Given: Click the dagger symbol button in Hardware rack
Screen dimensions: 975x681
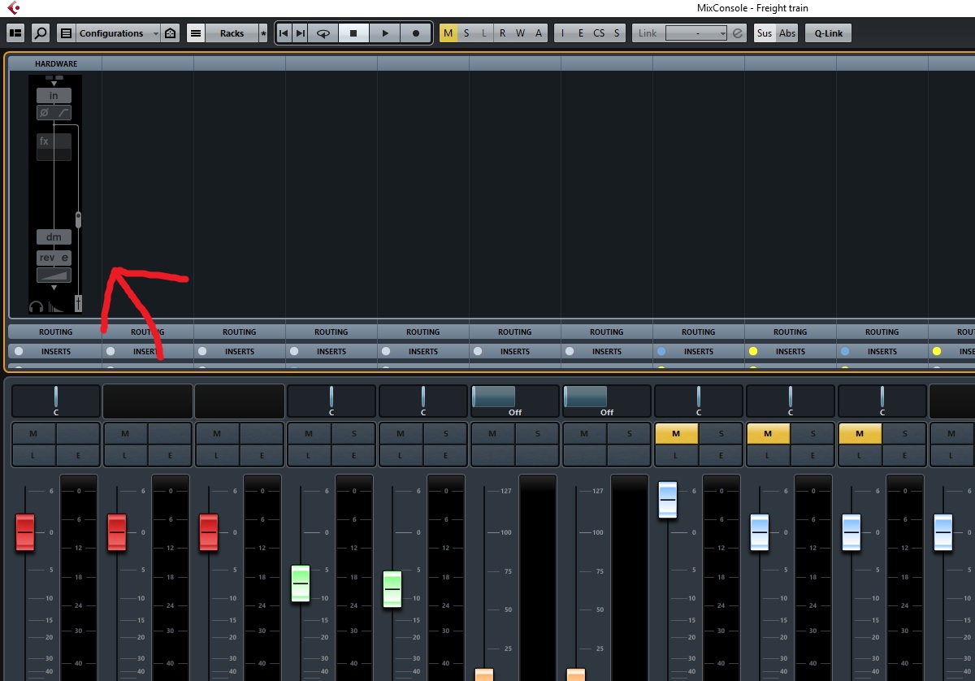Looking at the screenshot, I should click(x=78, y=303).
